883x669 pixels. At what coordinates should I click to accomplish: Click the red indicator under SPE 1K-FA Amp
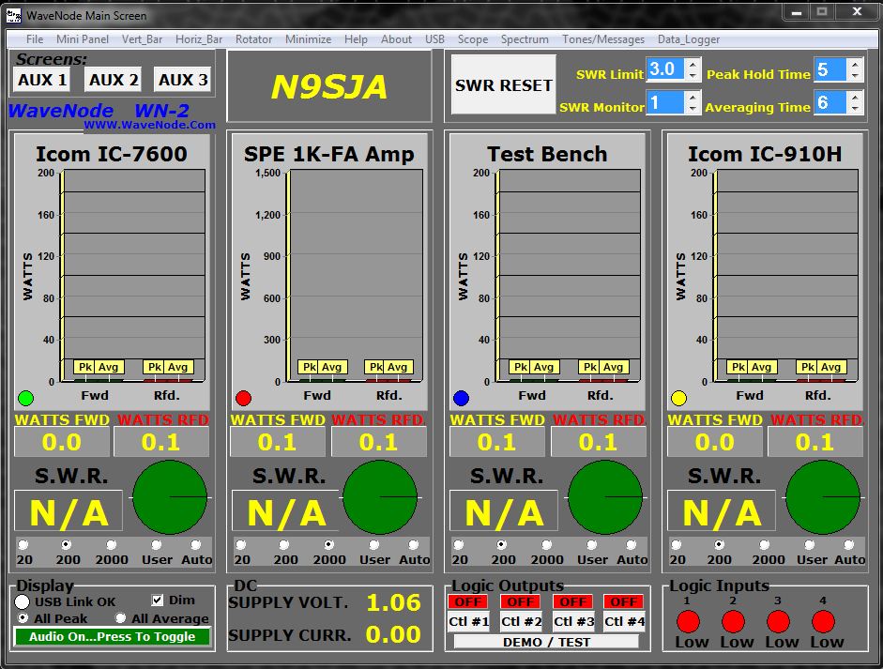243,398
